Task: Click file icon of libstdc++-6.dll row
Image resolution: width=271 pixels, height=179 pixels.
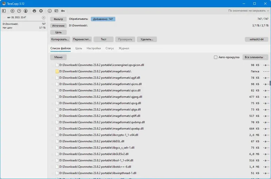Action: point(57,167)
